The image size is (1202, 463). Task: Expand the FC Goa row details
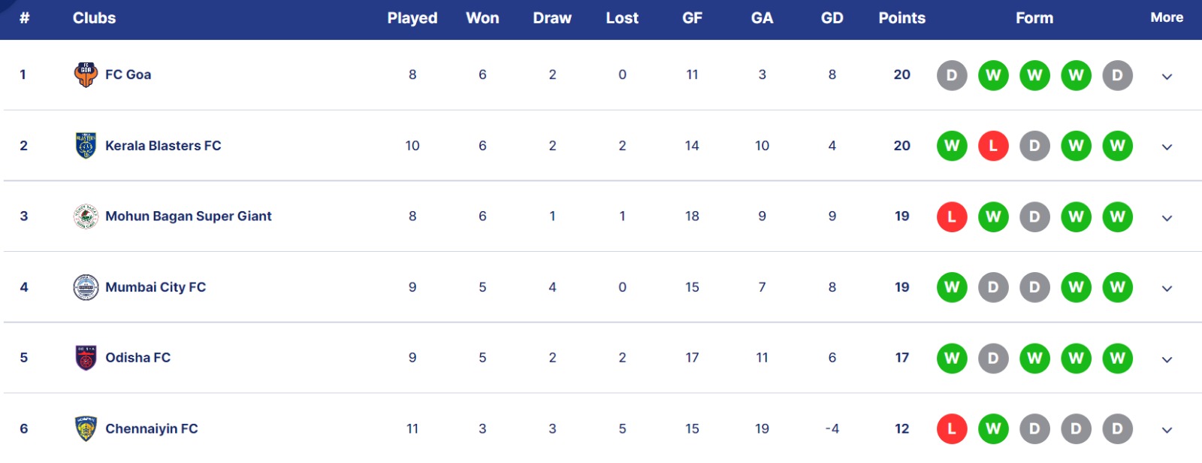click(x=1167, y=76)
